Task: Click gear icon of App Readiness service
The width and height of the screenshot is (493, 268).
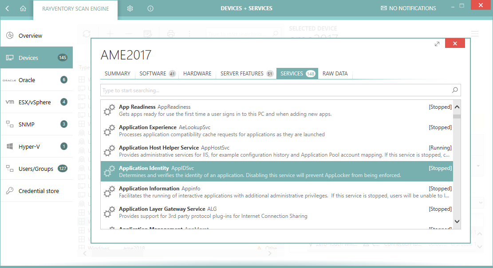Action: (x=109, y=110)
